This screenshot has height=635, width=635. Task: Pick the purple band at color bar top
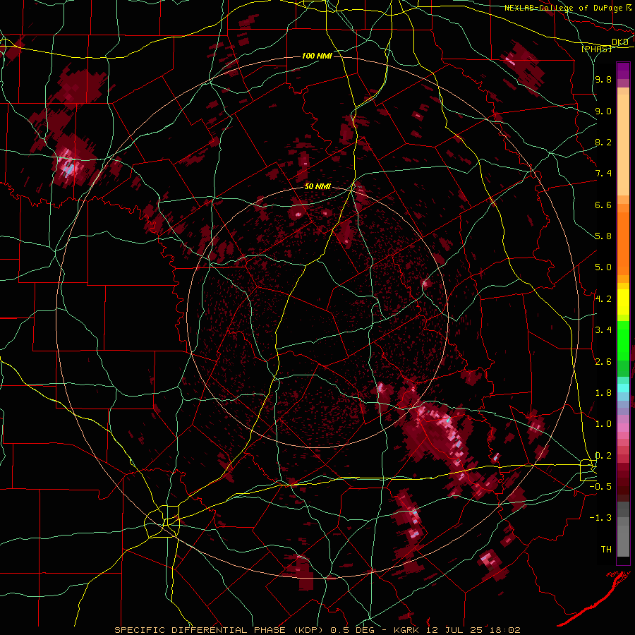tap(623, 71)
